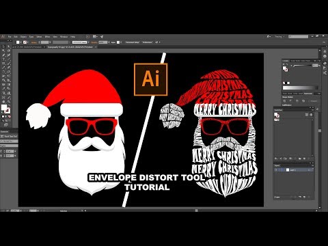
Task: Select the Eyedropper tool
Action: [3, 89]
